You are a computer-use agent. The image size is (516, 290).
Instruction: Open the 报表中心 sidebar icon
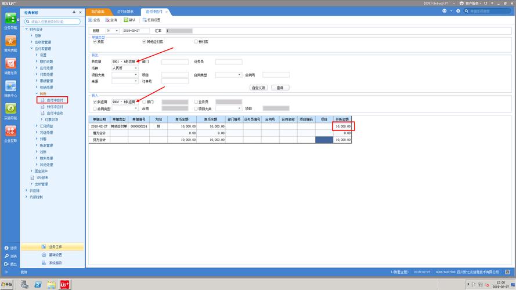coord(10,86)
